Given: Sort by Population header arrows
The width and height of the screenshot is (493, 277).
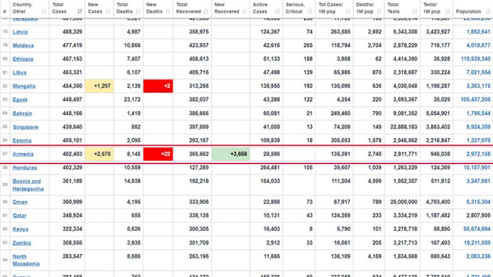Looking at the screenshot, I should (488, 12).
